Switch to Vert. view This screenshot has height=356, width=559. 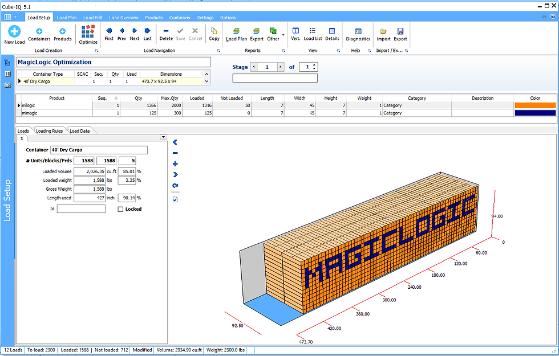[x=295, y=34]
